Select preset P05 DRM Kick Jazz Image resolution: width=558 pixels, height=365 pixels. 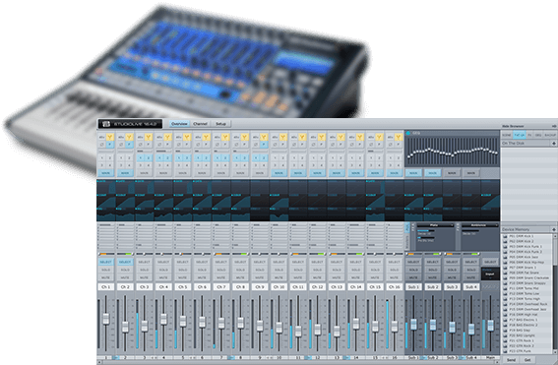point(524,257)
